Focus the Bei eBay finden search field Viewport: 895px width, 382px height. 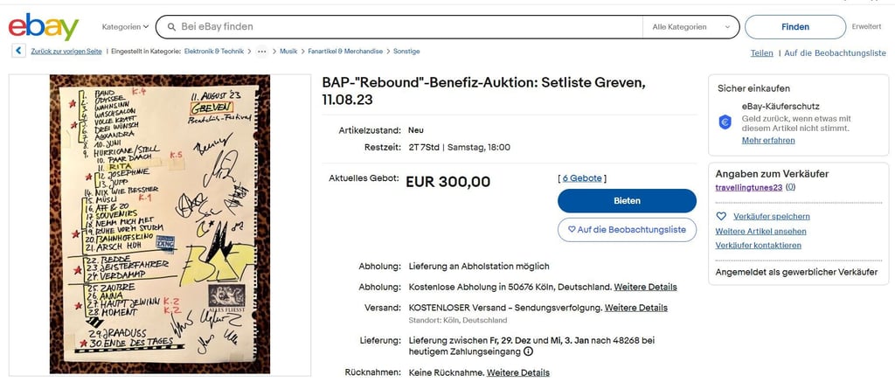[x=402, y=27]
